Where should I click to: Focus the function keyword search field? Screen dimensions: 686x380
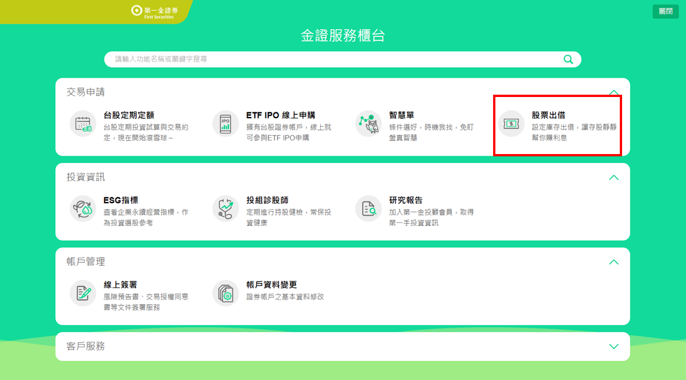331,59
